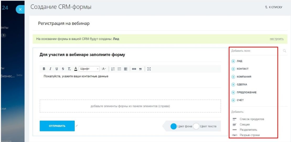Screen dimensions: 291x142
Task: Insert a bulleted list
Action: click(119, 69)
